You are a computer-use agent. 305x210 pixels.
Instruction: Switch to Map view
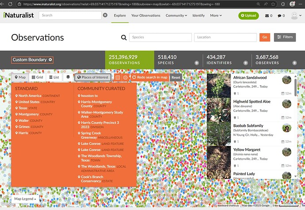[20, 77]
